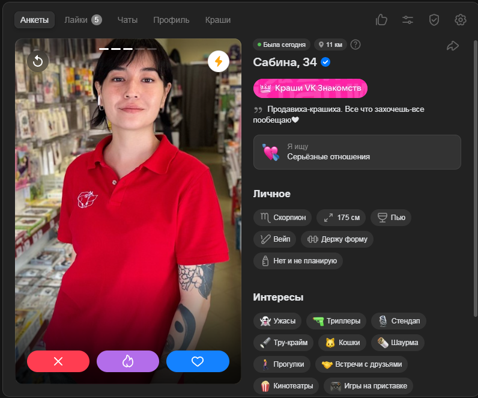Click the Игры на приставке chip
The image size is (478, 398).
pos(368,386)
